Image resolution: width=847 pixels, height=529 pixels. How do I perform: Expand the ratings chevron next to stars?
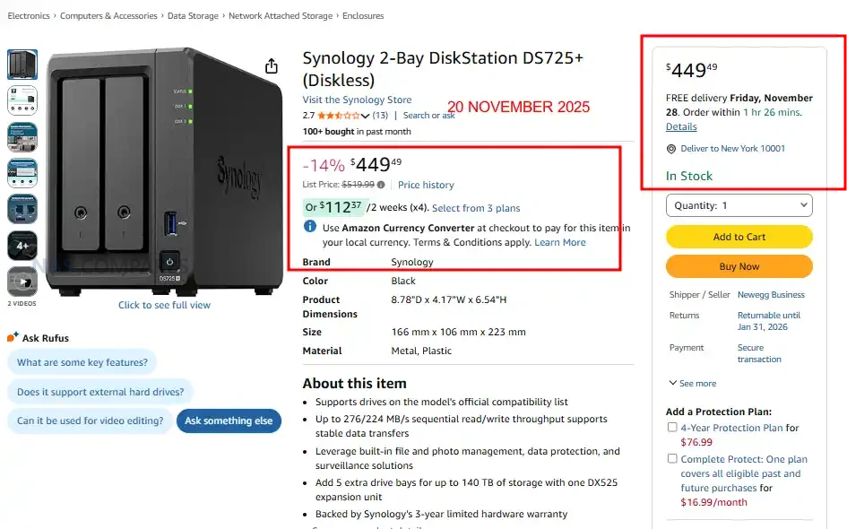pos(365,116)
